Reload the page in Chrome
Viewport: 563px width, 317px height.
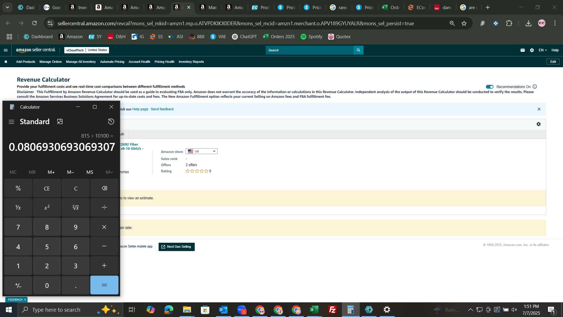[34, 23]
